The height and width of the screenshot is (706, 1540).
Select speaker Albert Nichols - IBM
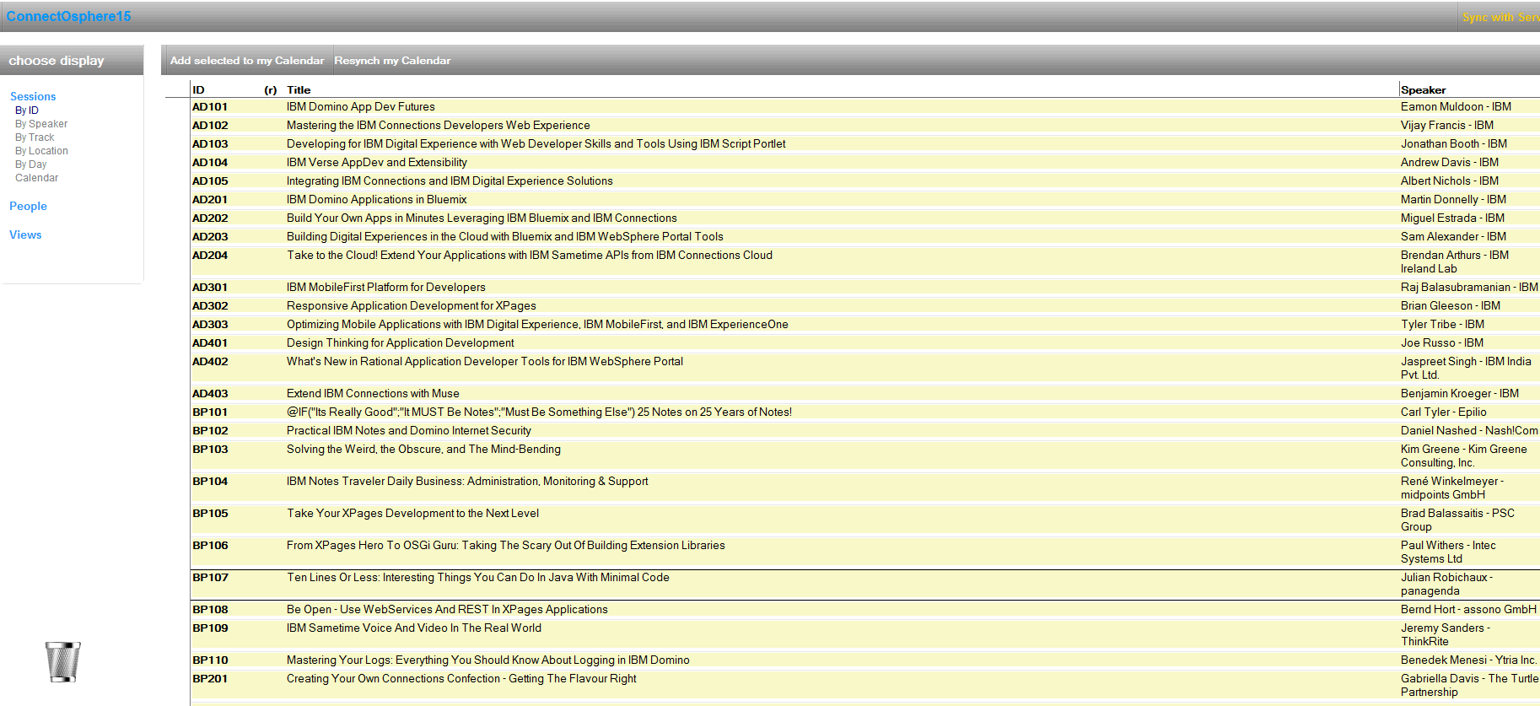point(1450,181)
